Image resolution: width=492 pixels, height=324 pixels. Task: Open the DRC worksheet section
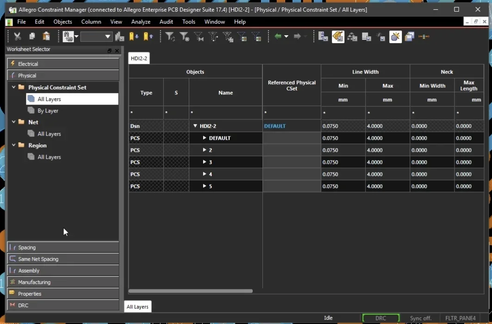(63, 305)
